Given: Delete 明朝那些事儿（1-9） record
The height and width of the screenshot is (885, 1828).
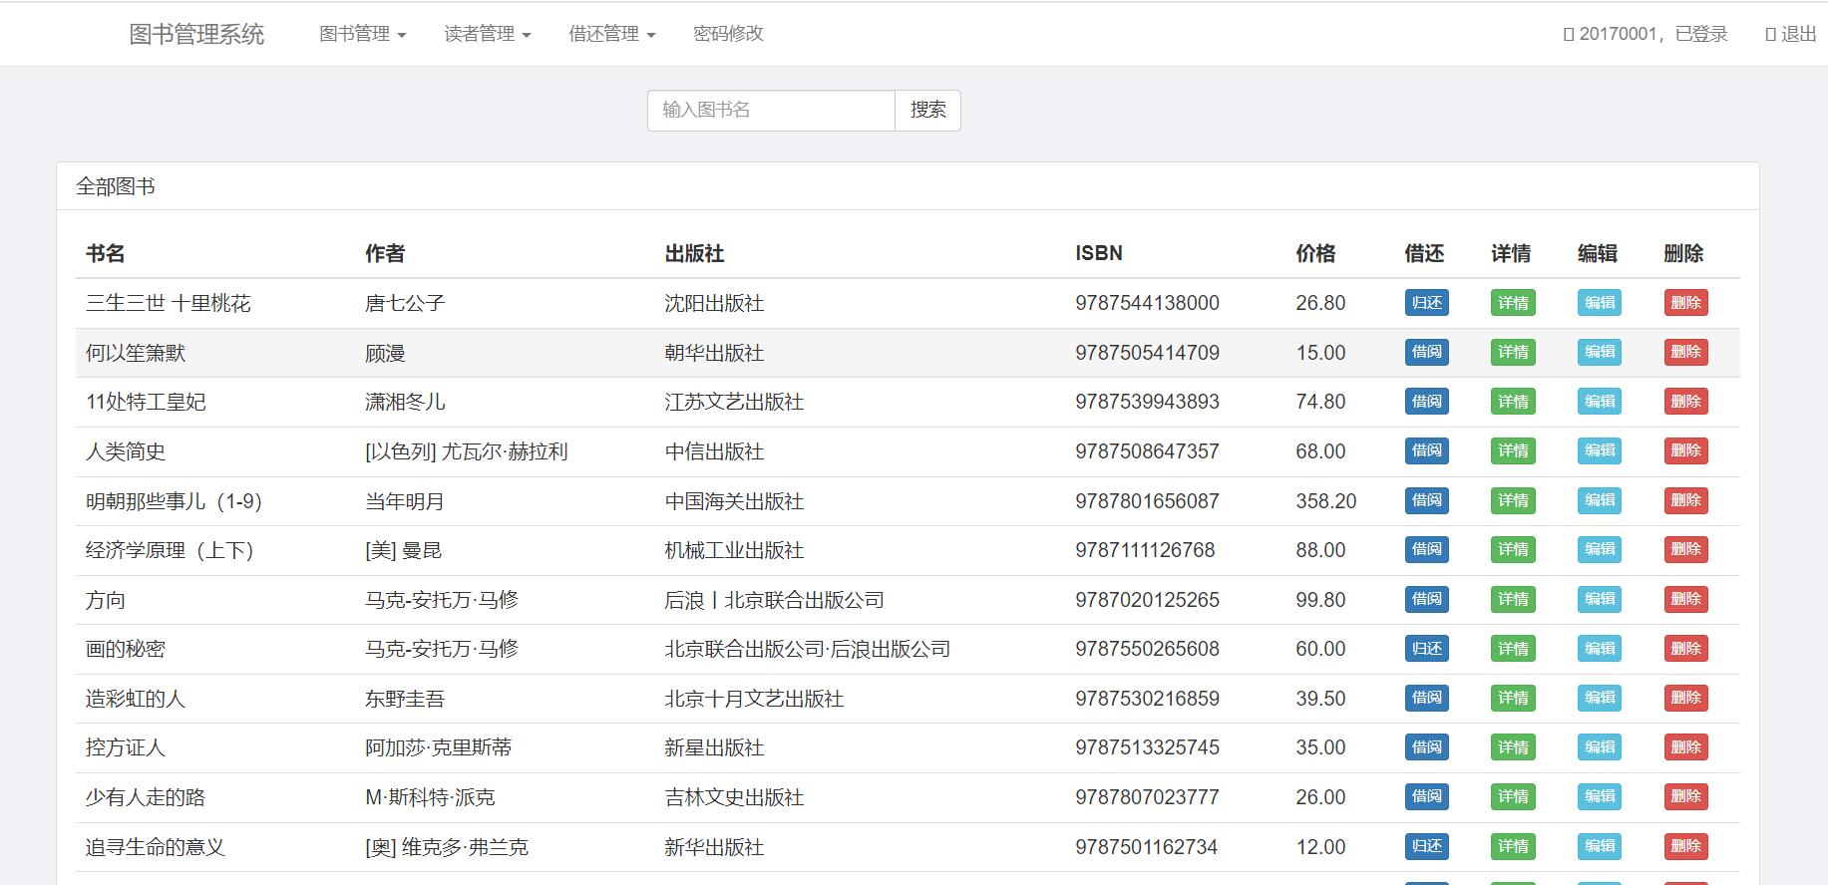Looking at the screenshot, I should (1685, 500).
